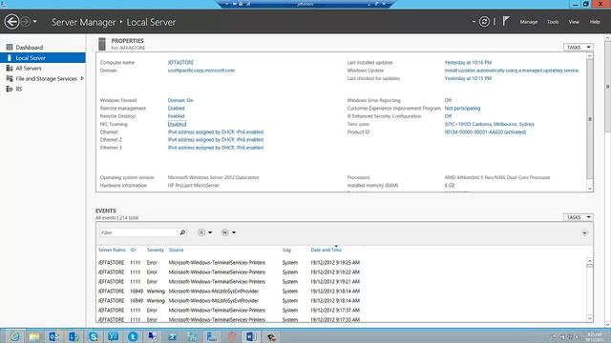Select event row dated 19/12/2012 9:19:25 AM
The width and height of the screenshot is (611, 343).
(341, 263)
